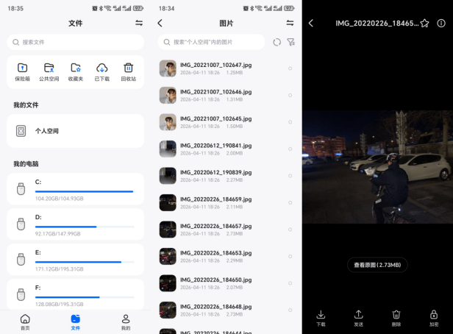Switch to the 首页 home tab
Image resolution: width=453 pixels, height=334 pixels.
25,321
